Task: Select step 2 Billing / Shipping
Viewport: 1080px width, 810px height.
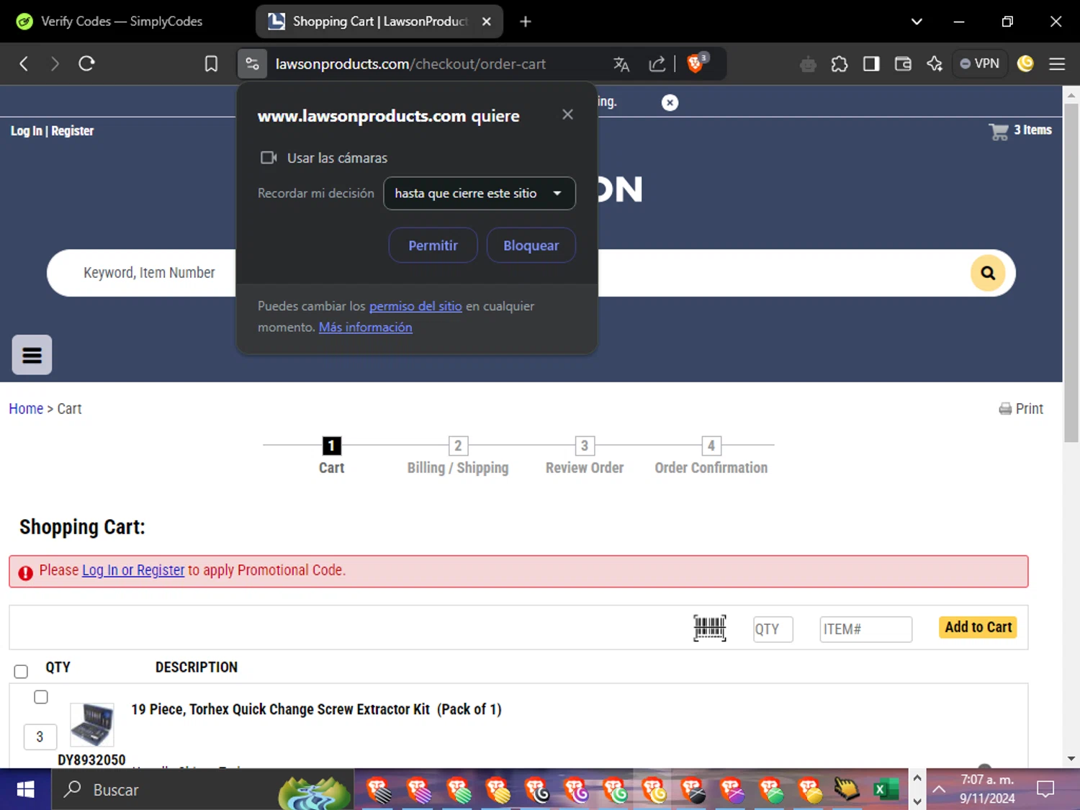Action: coord(458,456)
